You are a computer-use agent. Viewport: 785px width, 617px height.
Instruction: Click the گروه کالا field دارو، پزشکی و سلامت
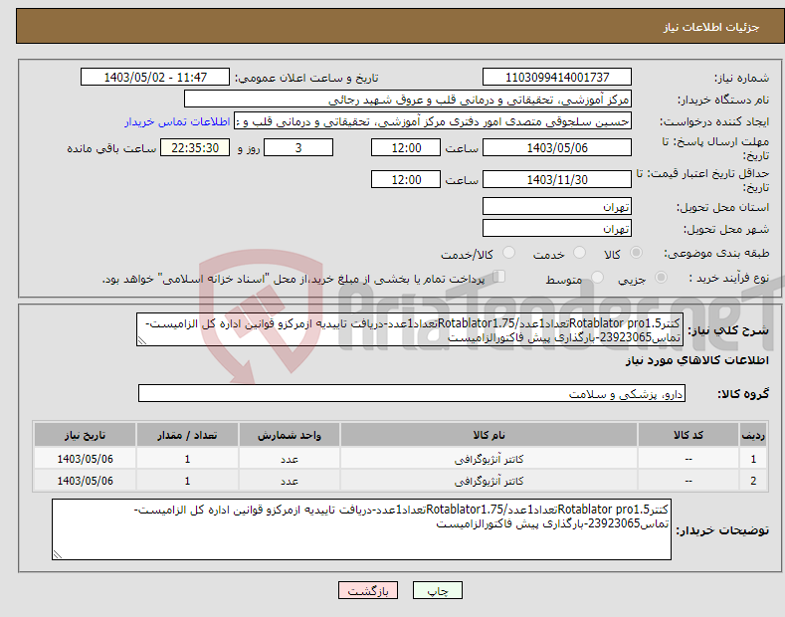412,394
